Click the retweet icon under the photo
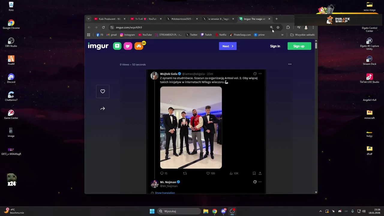 (185, 173)
